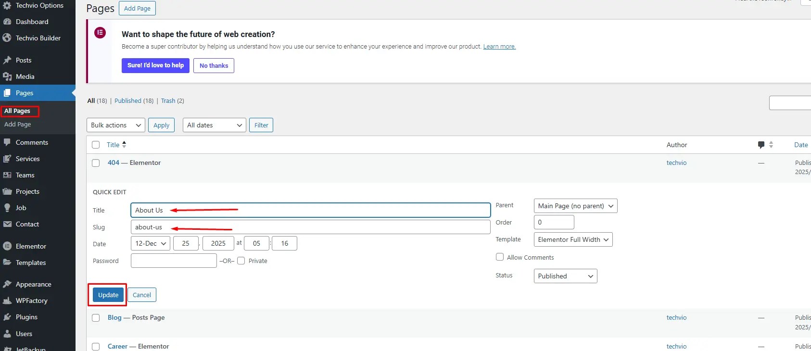Click the Techvio Options gear icon
The width and height of the screenshot is (811, 351).
pyautogui.click(x=7, y=6)
